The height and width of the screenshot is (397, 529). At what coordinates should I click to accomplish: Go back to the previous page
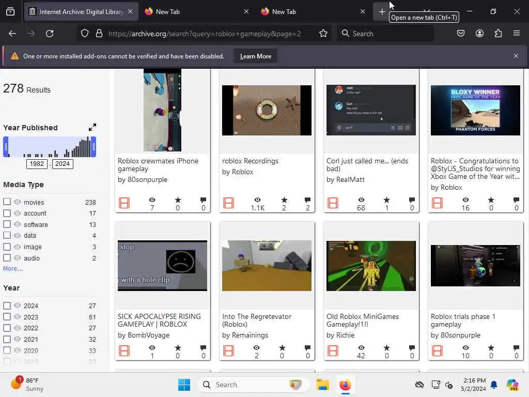12,34
